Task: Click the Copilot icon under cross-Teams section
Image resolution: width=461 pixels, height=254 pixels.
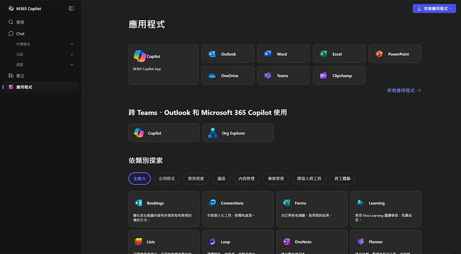Action: click(139, 133)
